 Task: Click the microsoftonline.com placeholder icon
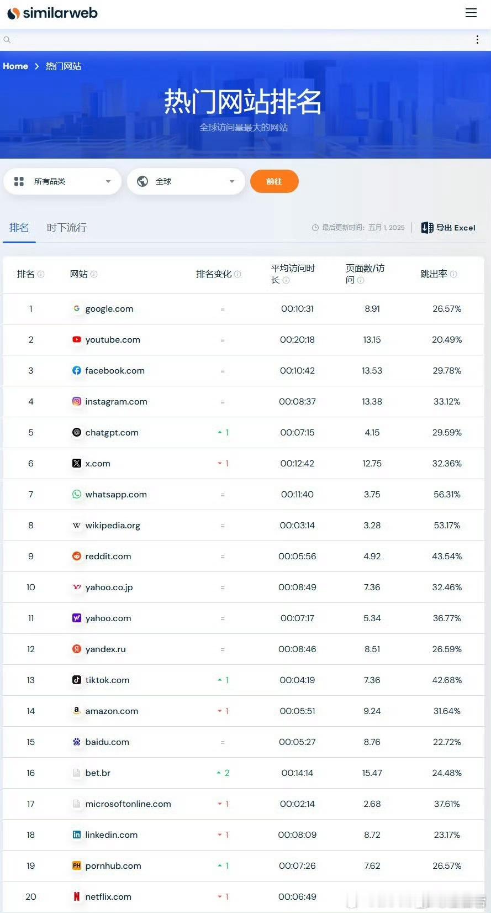pos(77,804)
